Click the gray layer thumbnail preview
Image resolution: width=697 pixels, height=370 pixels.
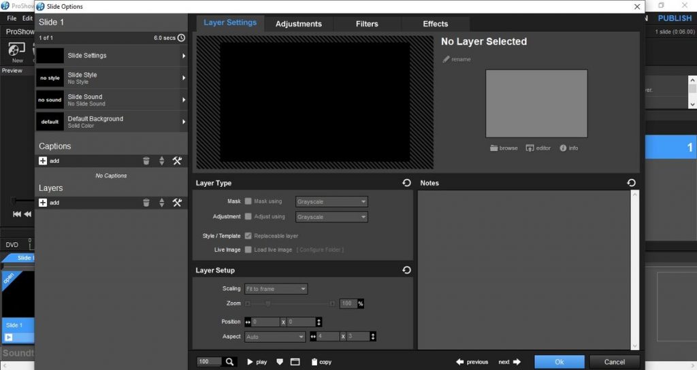click(x=536, y=103)
